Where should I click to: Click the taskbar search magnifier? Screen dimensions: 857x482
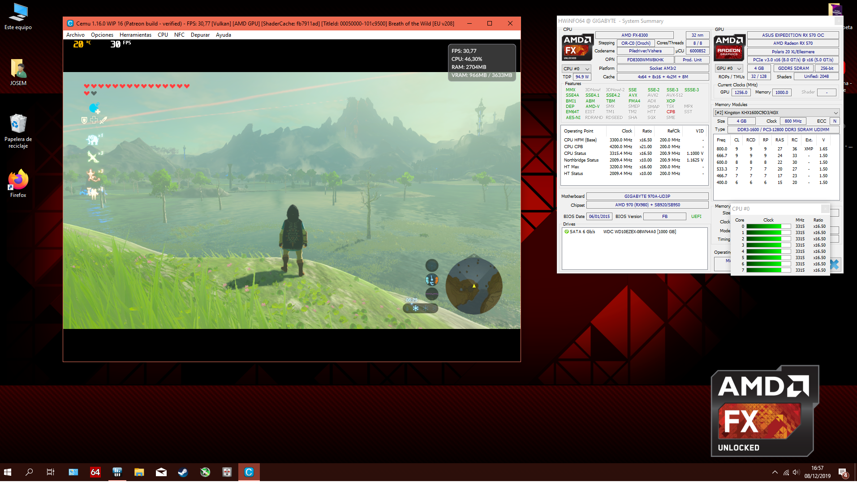[29, 472]
